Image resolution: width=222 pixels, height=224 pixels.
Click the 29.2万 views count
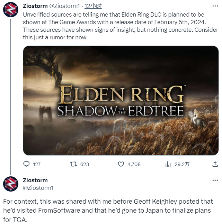pos(182,164)
